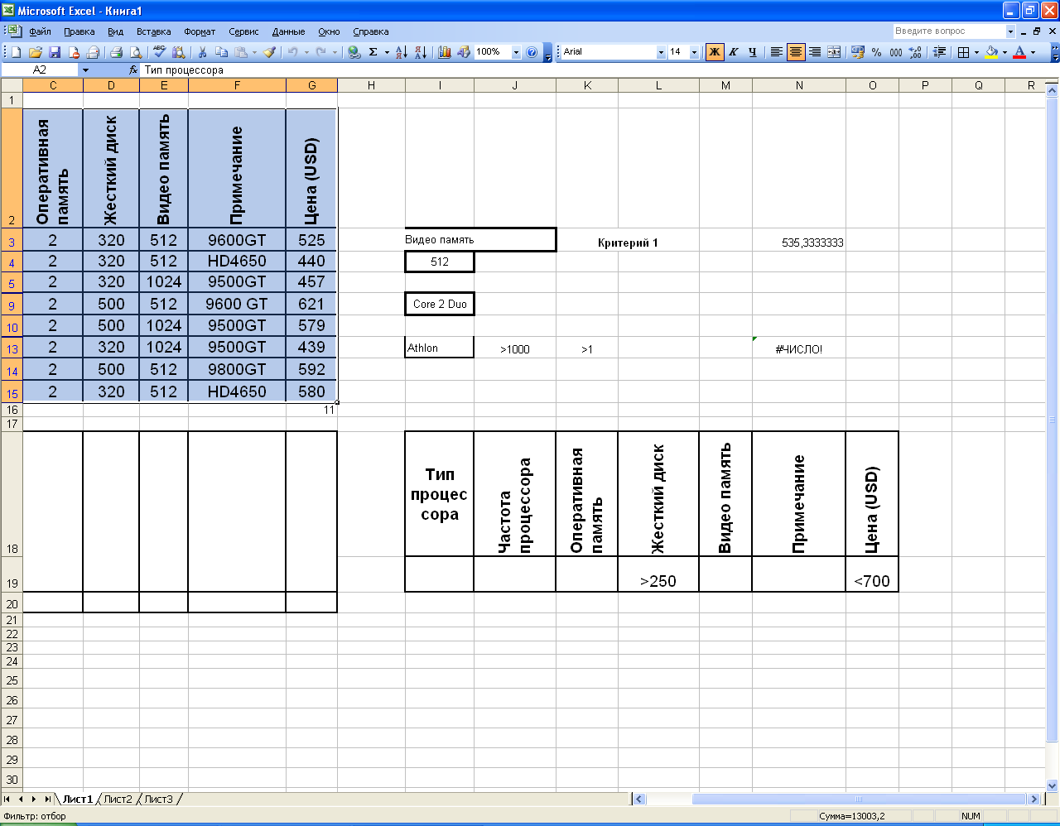Open Excel help question mark icon
This screenshot has height=826, width=1060.
pos(532,52)
